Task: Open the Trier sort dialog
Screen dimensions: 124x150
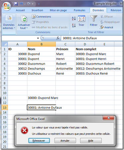Action: [x=81, y=21]
